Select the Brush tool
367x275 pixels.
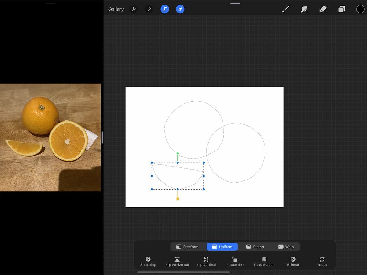point(285,9)
